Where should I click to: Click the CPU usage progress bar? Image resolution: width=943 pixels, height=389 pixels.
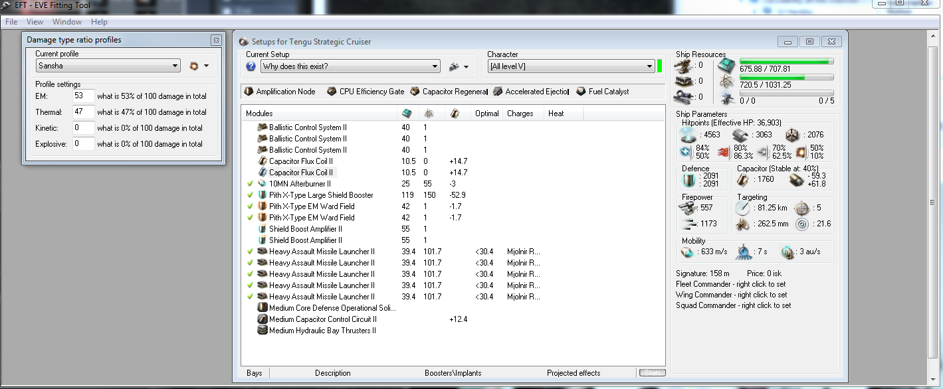pyautogui.click(x=787, y=62)
